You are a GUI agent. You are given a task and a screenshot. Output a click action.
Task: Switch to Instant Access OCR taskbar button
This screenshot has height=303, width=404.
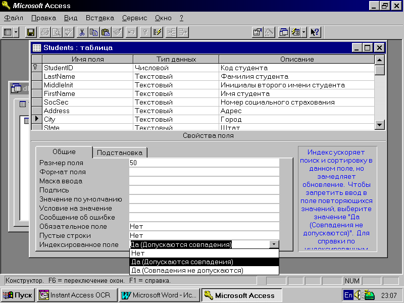click(x=77, y=295)
